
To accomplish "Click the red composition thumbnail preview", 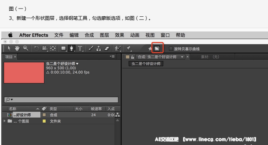I will tap(24, 72).
